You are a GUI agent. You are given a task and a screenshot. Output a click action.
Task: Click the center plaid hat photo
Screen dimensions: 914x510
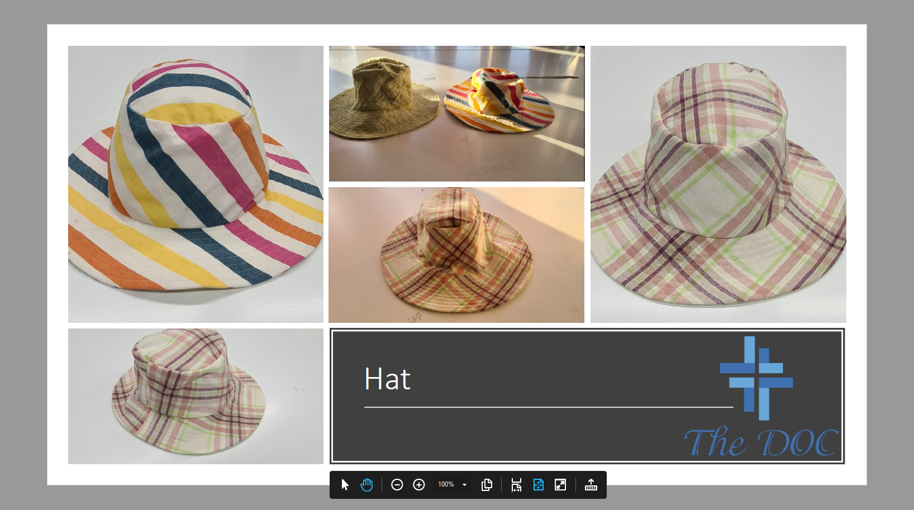click(x=456, y=255)
